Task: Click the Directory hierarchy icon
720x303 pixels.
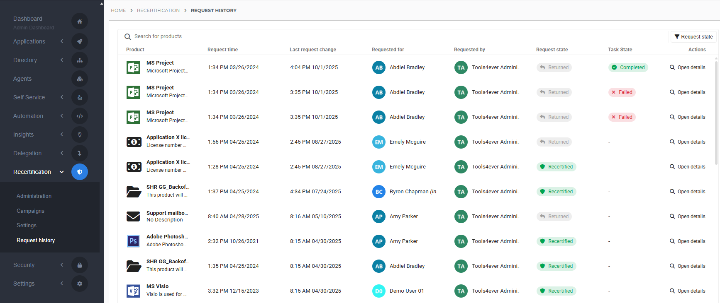Action: (x=80, y=60)
